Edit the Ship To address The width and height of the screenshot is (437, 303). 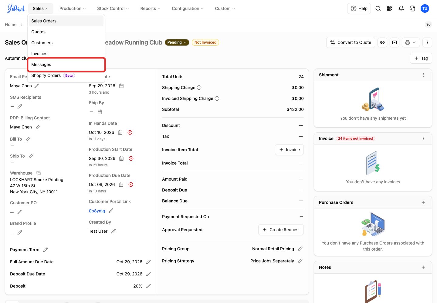point(31,156)
